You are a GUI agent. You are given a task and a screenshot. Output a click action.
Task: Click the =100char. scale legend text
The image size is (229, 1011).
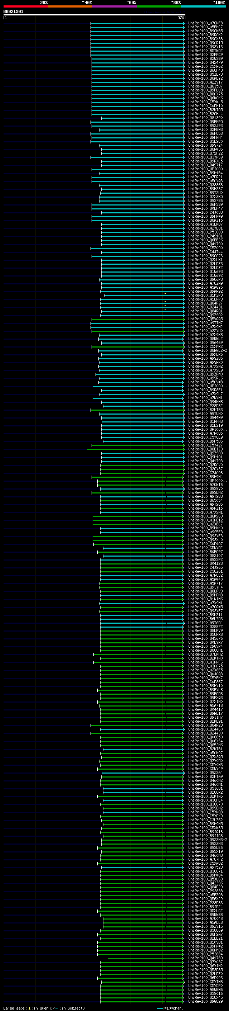coord(174,1008)
